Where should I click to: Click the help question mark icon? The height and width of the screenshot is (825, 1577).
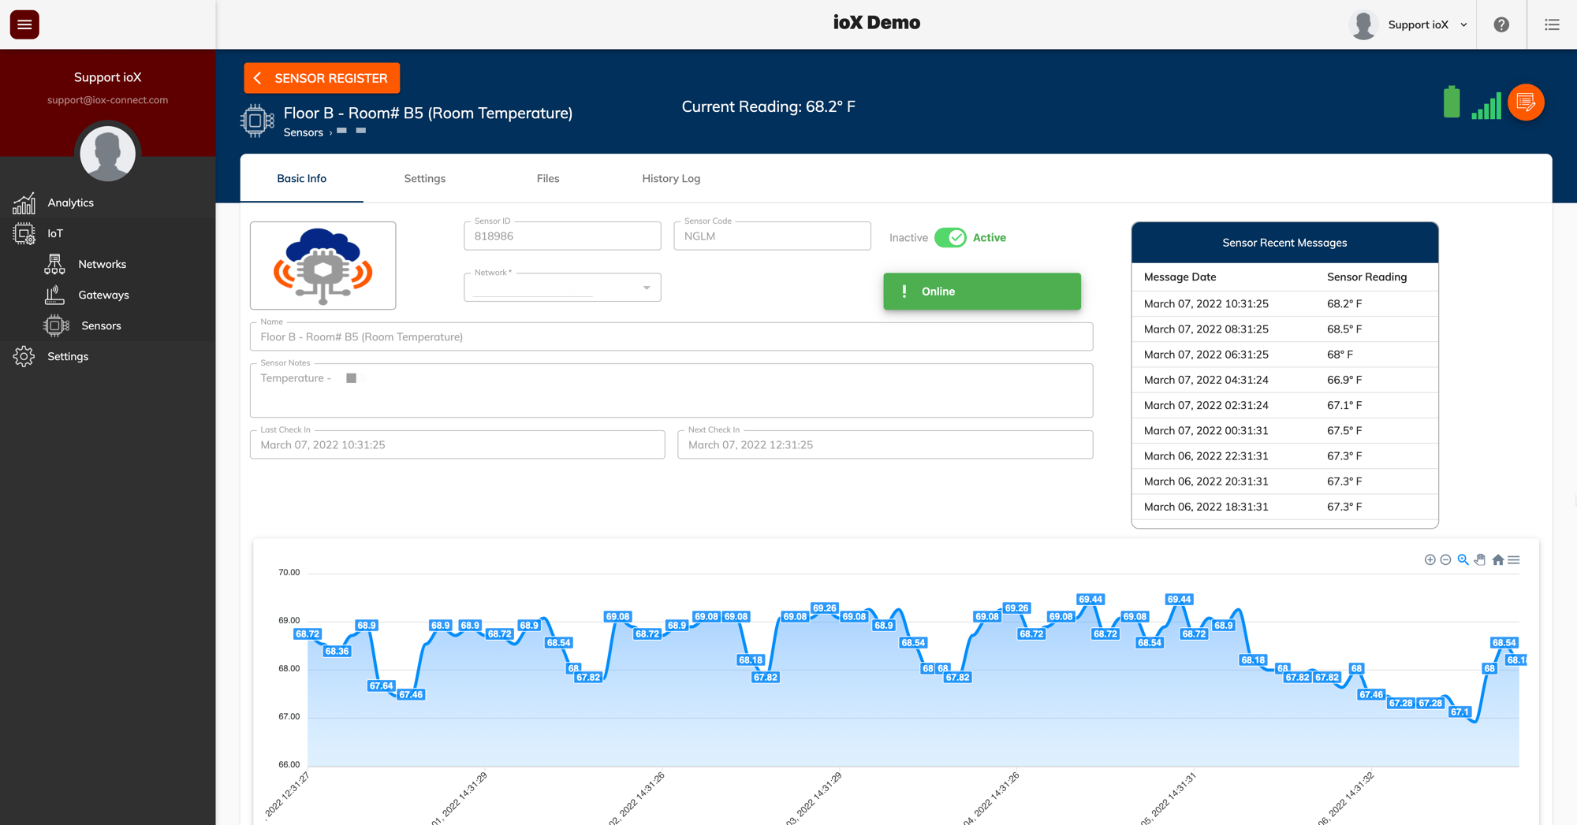[x=1501, y=24]
